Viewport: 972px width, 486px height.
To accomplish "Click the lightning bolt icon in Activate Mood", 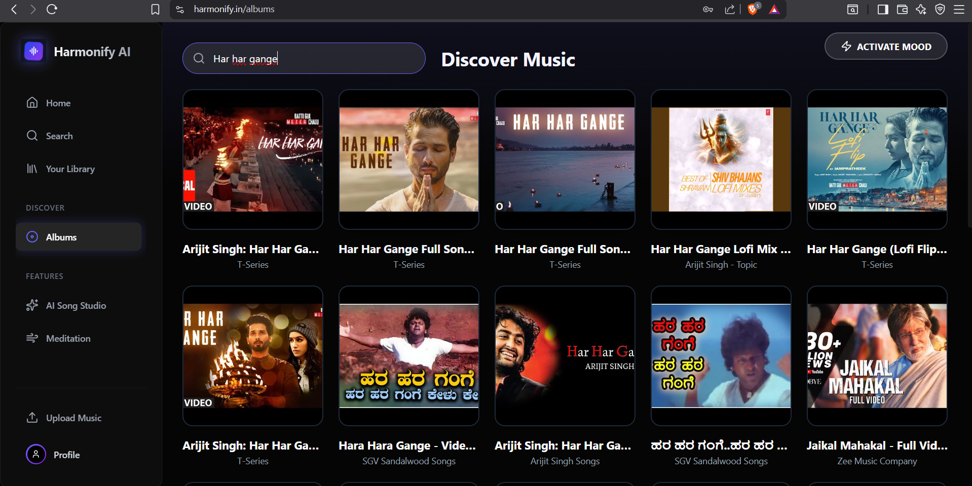I will point(846,47).
